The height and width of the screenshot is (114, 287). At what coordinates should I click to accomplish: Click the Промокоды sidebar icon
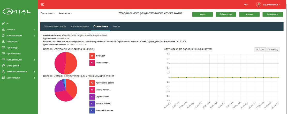point(3,48)
